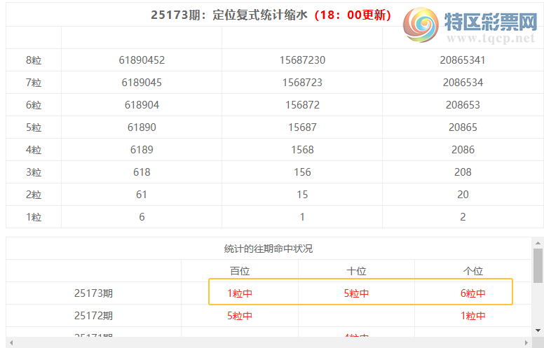
Task: Click the red 1粒中 result for 25173期
Action: point(240,293)
